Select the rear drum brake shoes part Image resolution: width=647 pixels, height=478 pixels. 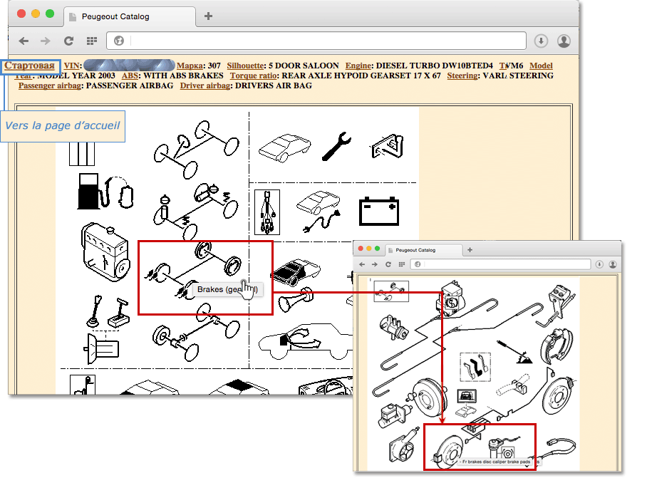coord(557,345)
